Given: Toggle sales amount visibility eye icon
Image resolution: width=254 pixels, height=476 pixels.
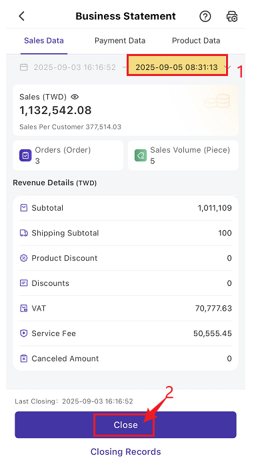Looking at the screenshot, I should pyautogui.click(x=75, y=97).
